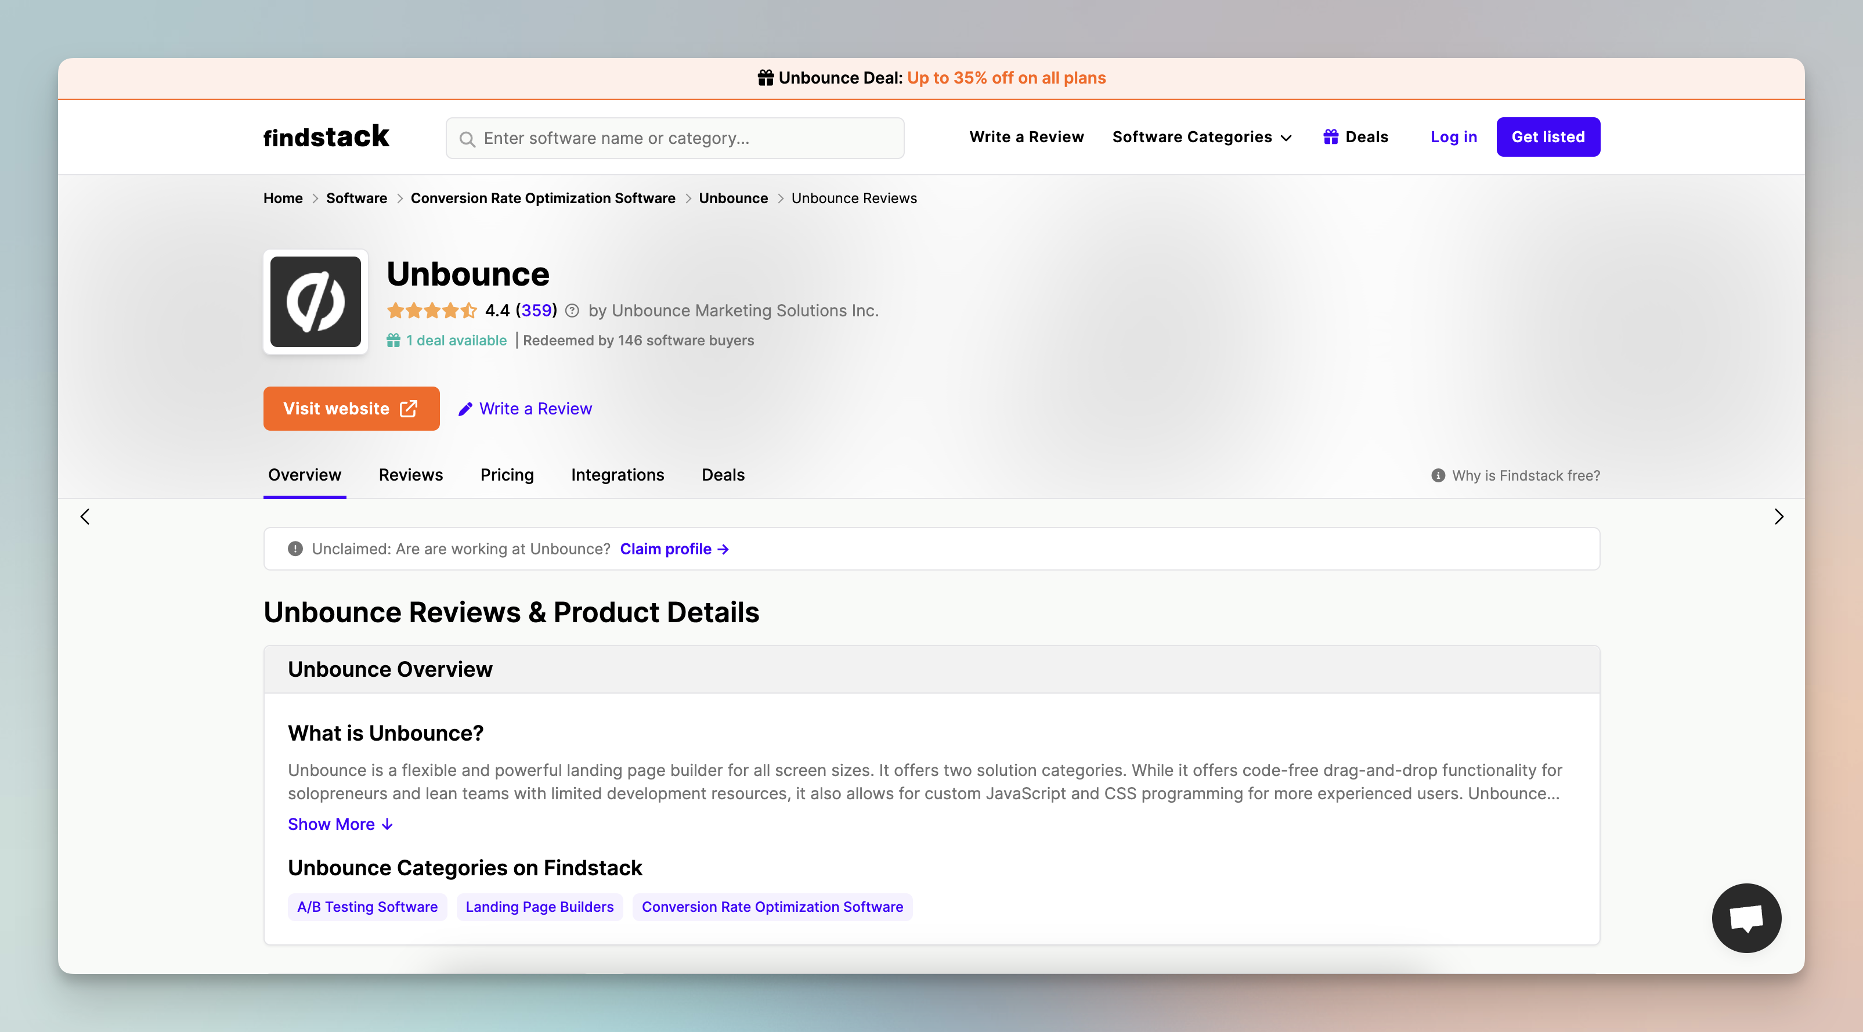
Task: Click the left carousel arrow
Action: [85, 517]
